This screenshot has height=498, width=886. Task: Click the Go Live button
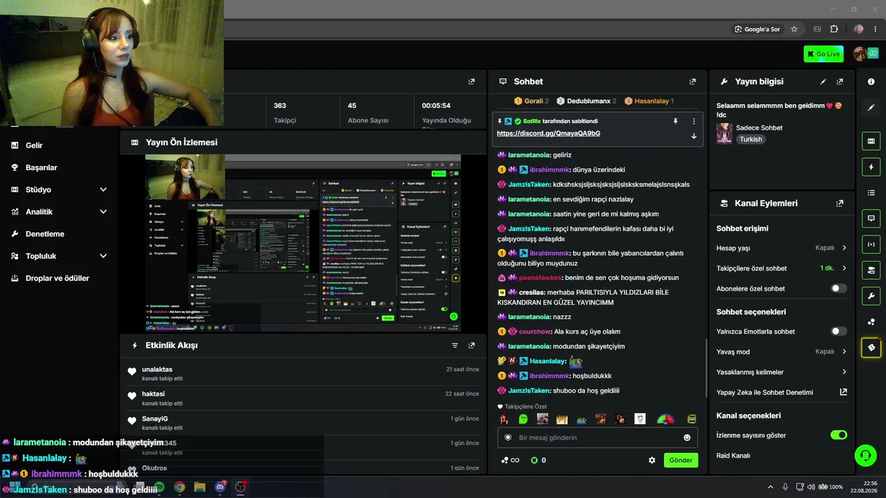click(824, 54)
